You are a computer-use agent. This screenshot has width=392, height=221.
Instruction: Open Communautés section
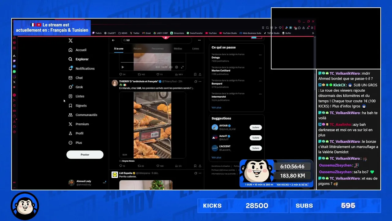coord(83,115)
